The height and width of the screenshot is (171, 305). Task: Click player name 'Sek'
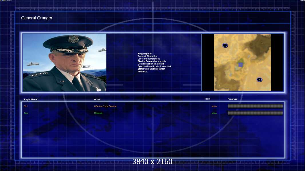tap(26, 113)
